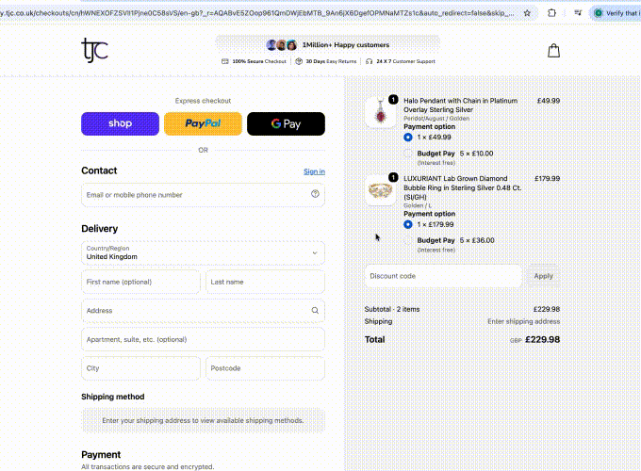641x471 pixels.
Task: Click the Total £229.98 amount
Action: pyautogui.click(x=542, y=339)
